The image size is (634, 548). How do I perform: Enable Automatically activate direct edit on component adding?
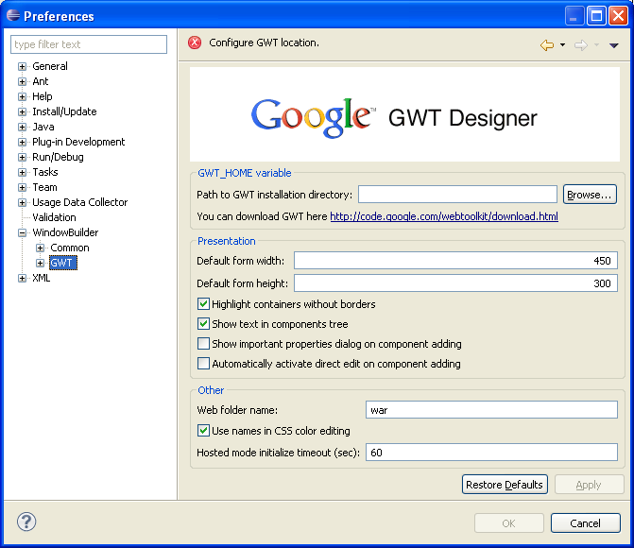click(x=203, y=363)
